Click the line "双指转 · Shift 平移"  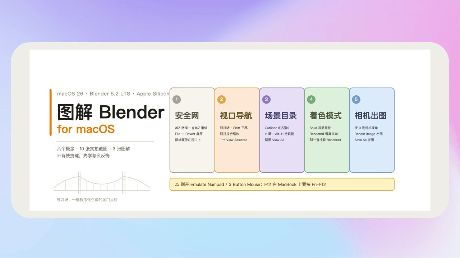point(234,128)
